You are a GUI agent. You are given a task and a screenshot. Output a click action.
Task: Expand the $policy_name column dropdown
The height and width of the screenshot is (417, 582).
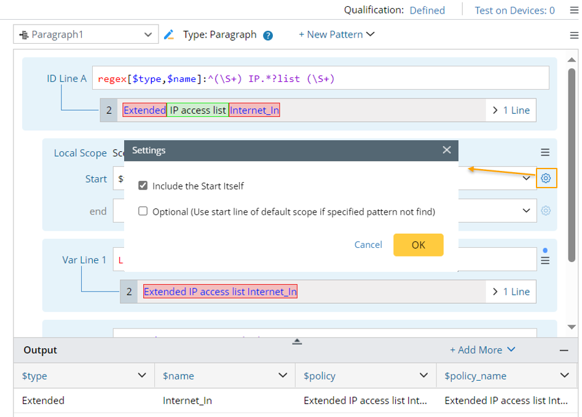point(564,375)
